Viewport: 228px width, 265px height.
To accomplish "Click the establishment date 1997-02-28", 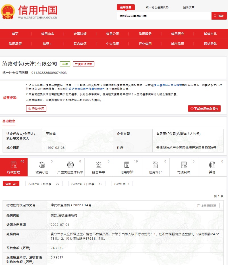I will pos(55,148).
